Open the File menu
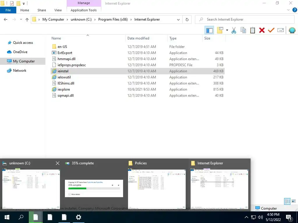 [8, 10]
